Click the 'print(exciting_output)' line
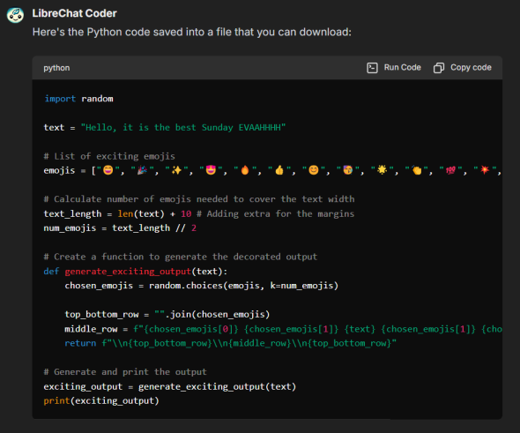The width and height of the screenshot is (520, 433). click(101, 401)
